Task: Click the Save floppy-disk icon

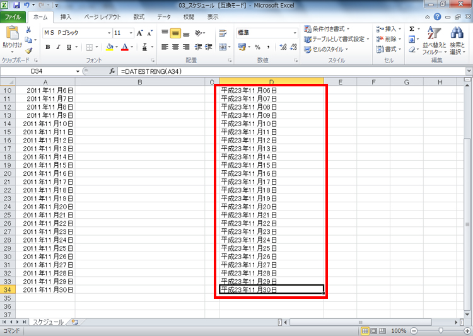Action: point(16,5)
